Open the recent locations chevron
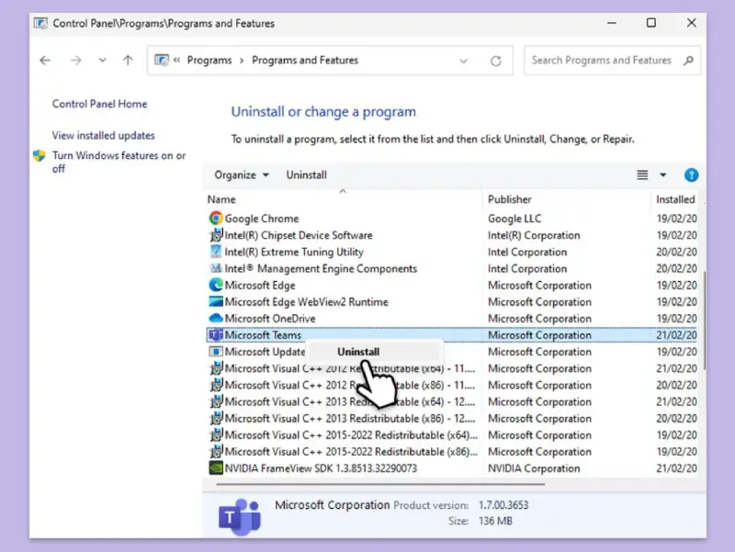 tap(102, 61)
